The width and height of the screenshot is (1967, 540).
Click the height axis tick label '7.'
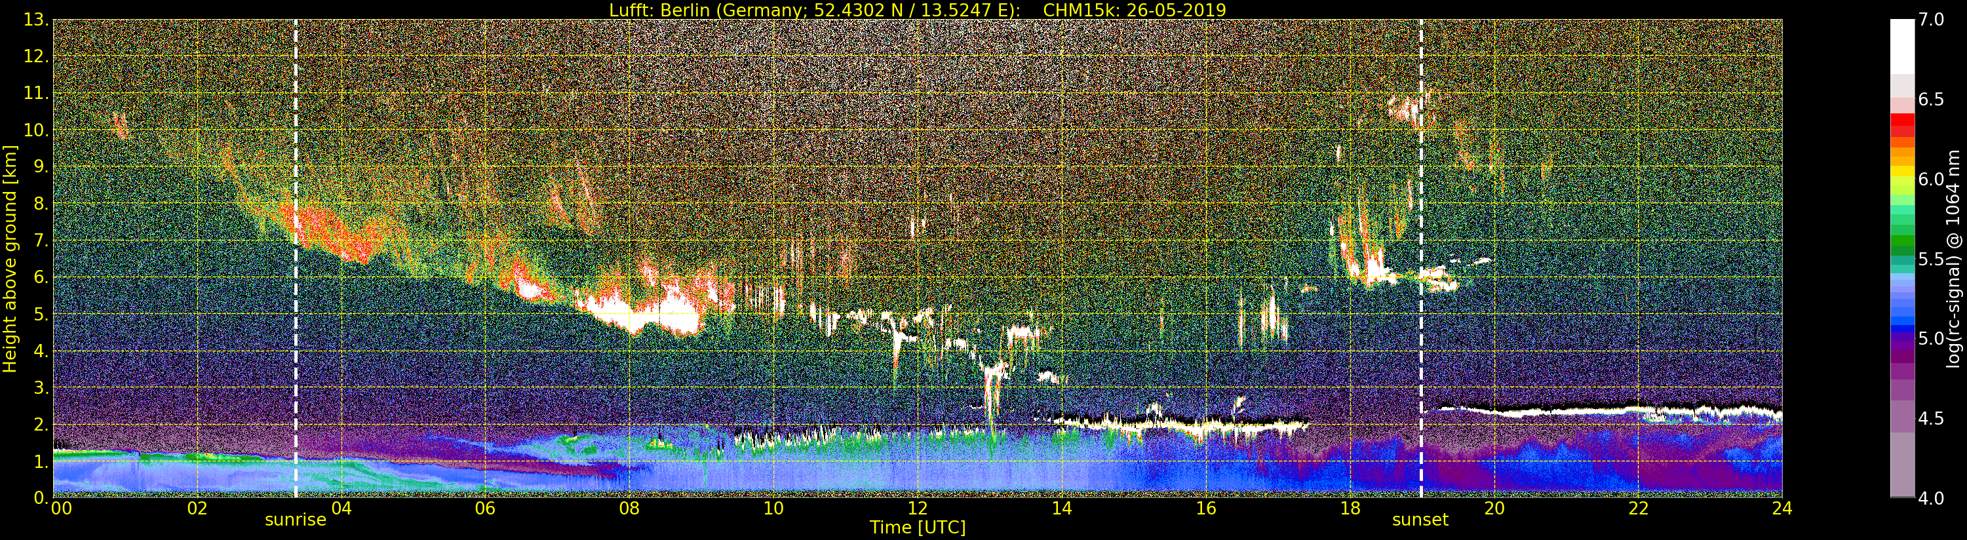[41, 241]
